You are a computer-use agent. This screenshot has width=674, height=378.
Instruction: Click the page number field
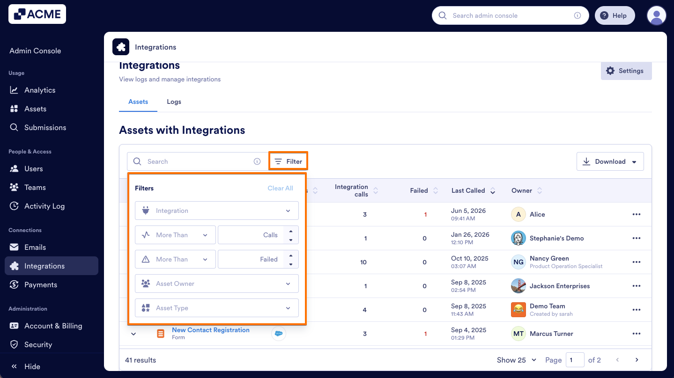tap(575, 360)
